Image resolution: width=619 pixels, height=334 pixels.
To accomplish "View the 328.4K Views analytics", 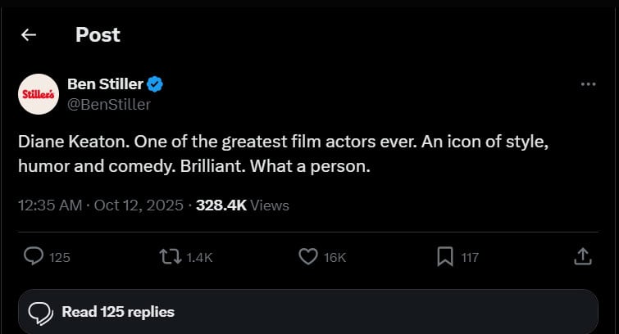I will (x=242, y=205).
